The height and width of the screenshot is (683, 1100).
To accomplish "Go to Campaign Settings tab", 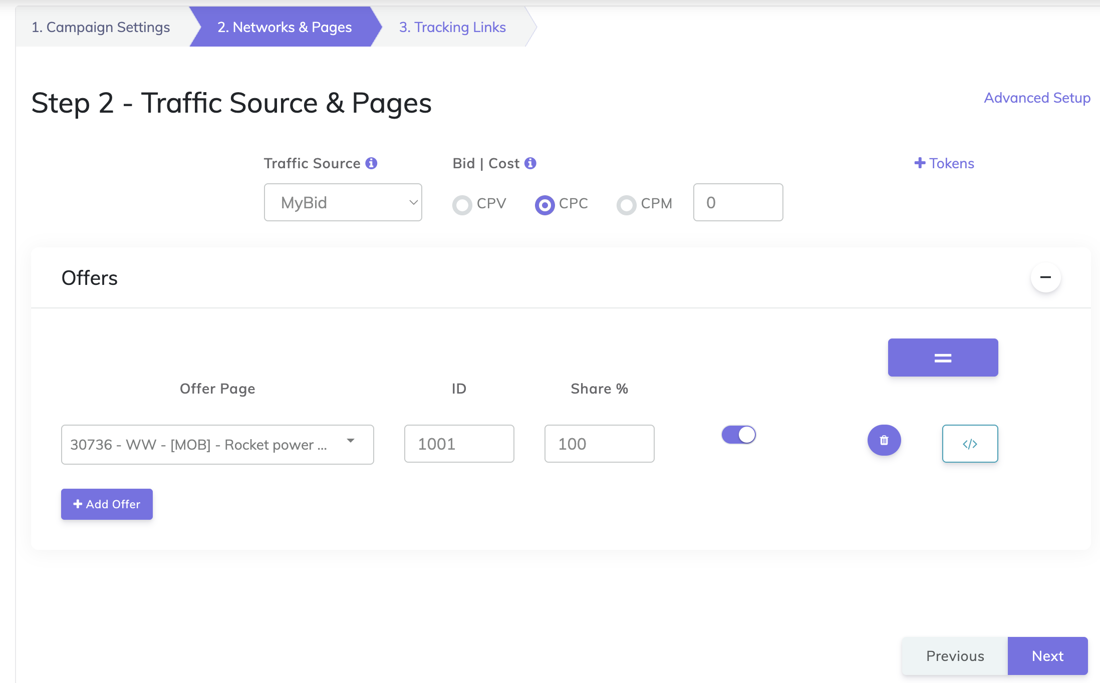I will pyautogui.click(x=101, y=27).
